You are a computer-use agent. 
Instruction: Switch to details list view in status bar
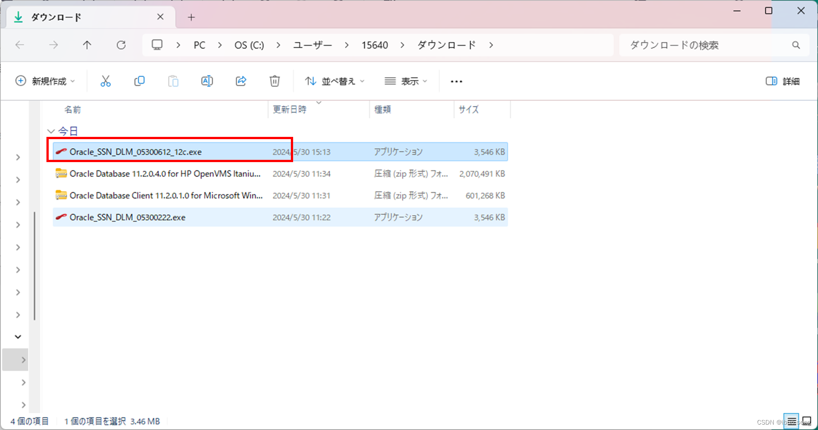coord(791,421)
